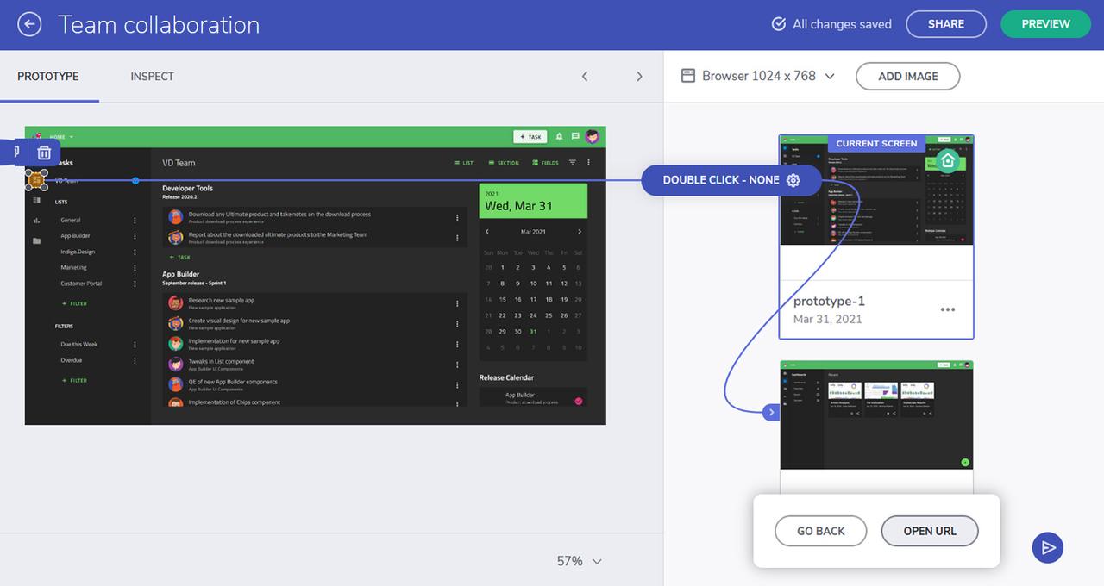This screenshot has width=1104, height=586.
Task: Open the 57% zoom dropdown
Action: (x=579, y=561)
